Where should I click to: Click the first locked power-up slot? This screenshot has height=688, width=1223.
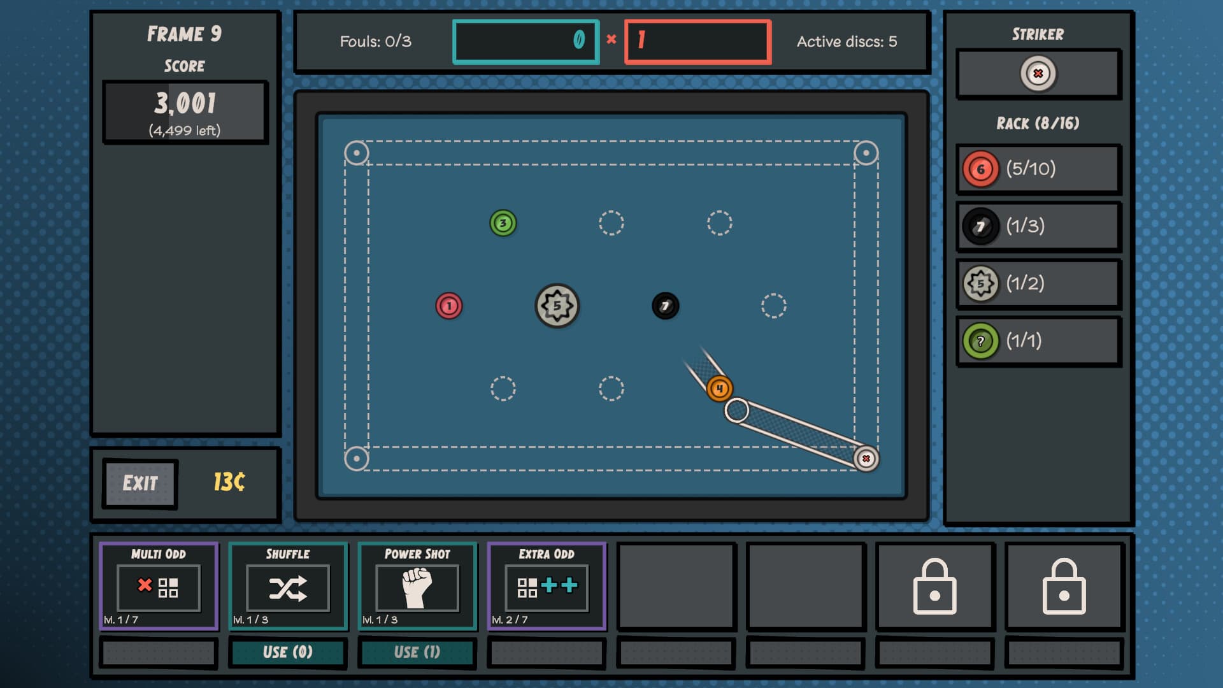coord(934,586)
